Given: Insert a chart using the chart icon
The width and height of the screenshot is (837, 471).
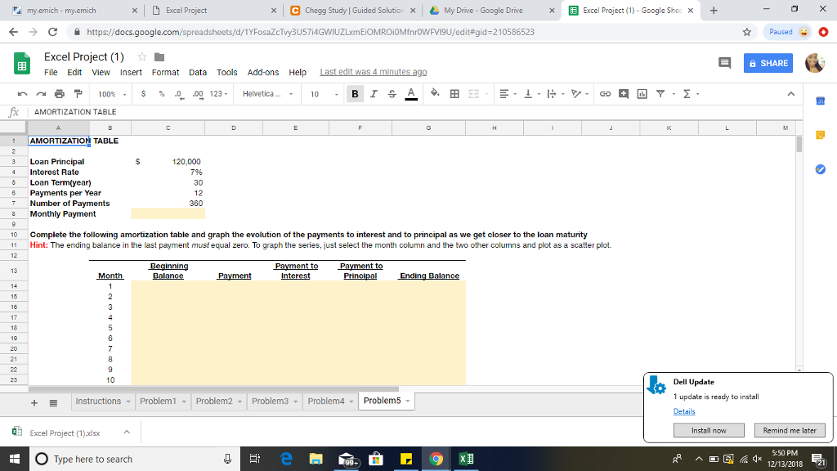Looking at the screenshot, I should pyautogui.click(x=644, y=94).
